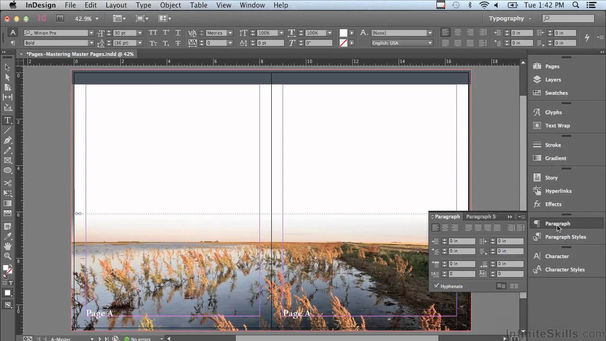
Task: Open the 42.9% zoom level dropdown
Action: coord(97,18)
